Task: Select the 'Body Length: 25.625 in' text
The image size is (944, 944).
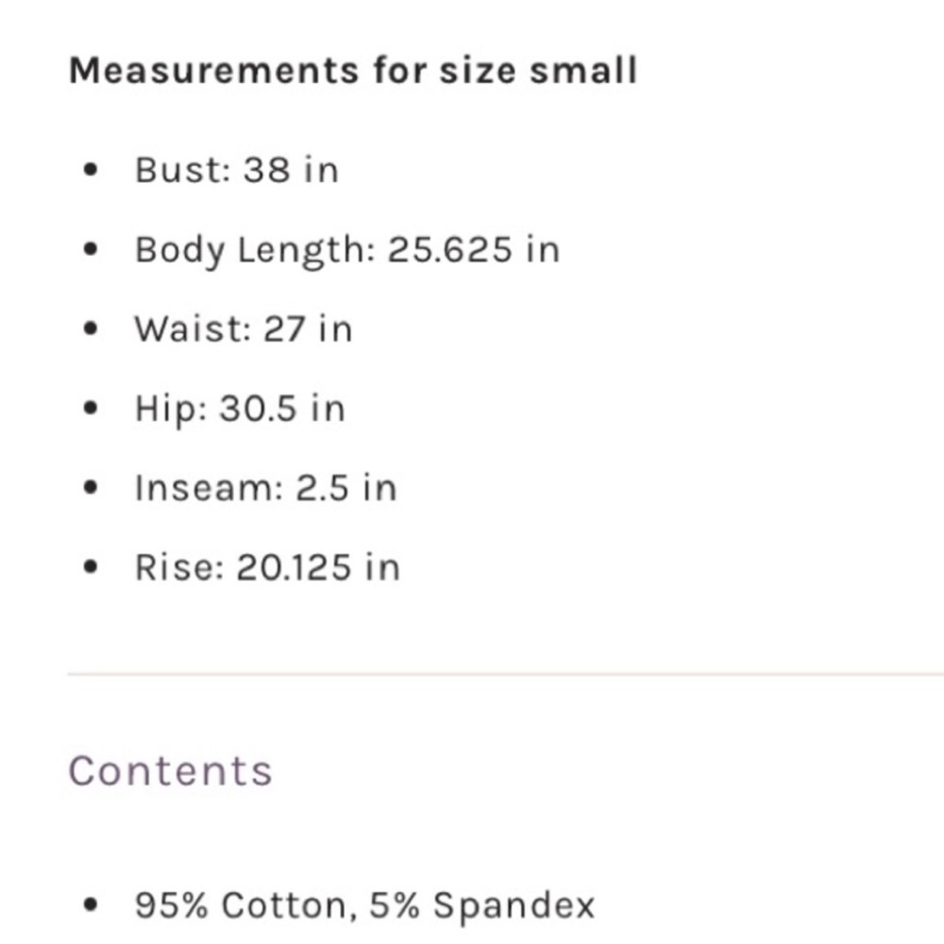Action: [347, 250]
